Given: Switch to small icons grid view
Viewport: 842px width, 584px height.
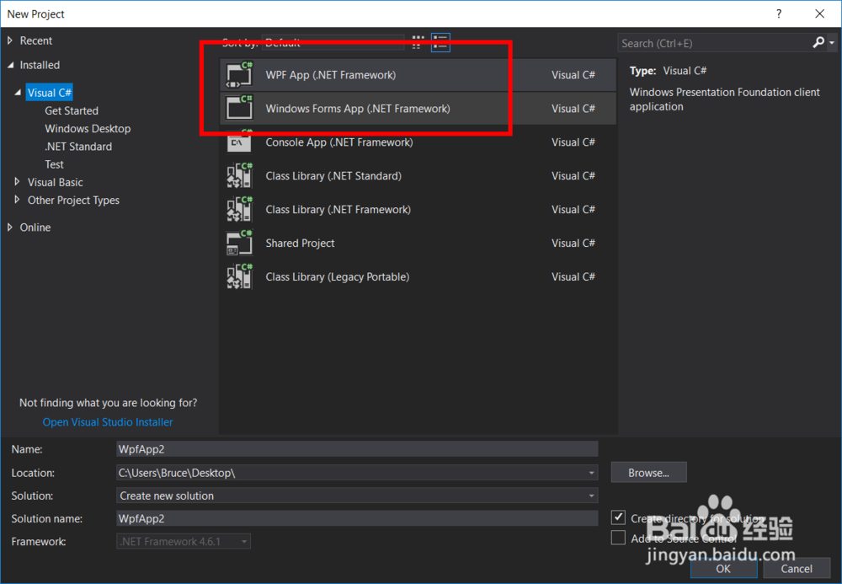Looking at the screenshot, I should pos(418,42).
